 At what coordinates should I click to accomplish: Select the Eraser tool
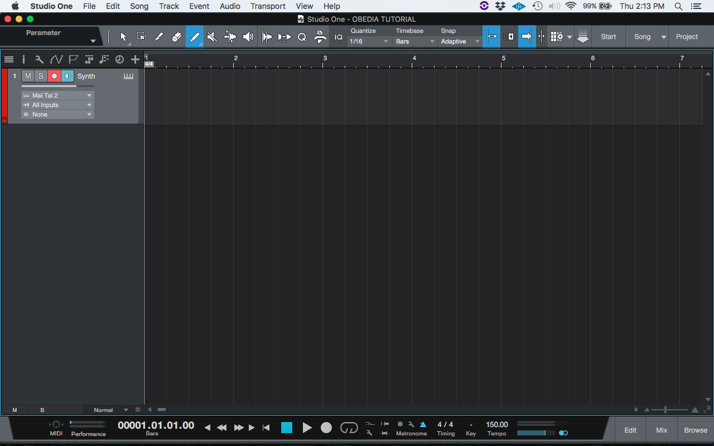coord(176,36)
